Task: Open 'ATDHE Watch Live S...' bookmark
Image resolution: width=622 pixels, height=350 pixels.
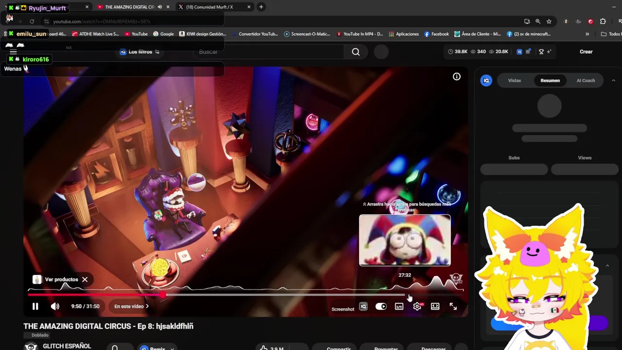Action: pyautogui.click(x=95, y=34)
